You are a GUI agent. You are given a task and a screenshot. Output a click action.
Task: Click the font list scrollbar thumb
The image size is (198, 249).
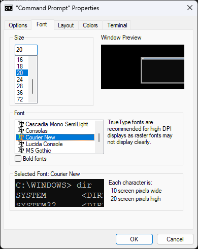[x=99, y=137]
